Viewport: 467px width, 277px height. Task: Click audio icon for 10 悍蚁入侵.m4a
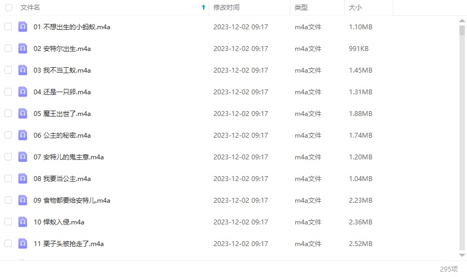[x=23, y=222]
